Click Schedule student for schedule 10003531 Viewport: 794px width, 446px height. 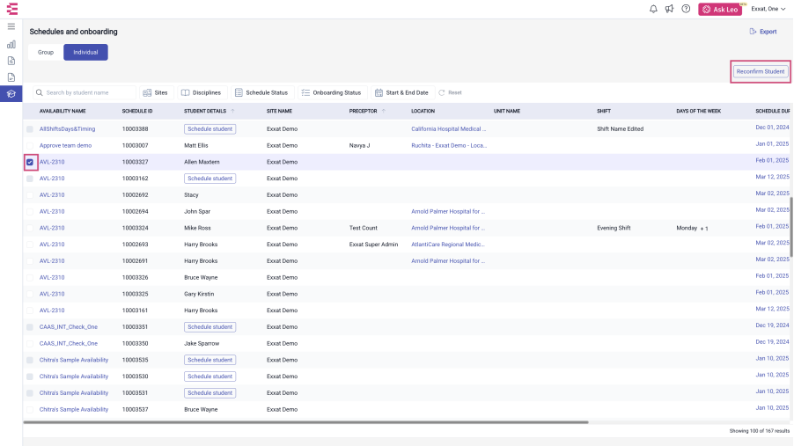[210, 393]
